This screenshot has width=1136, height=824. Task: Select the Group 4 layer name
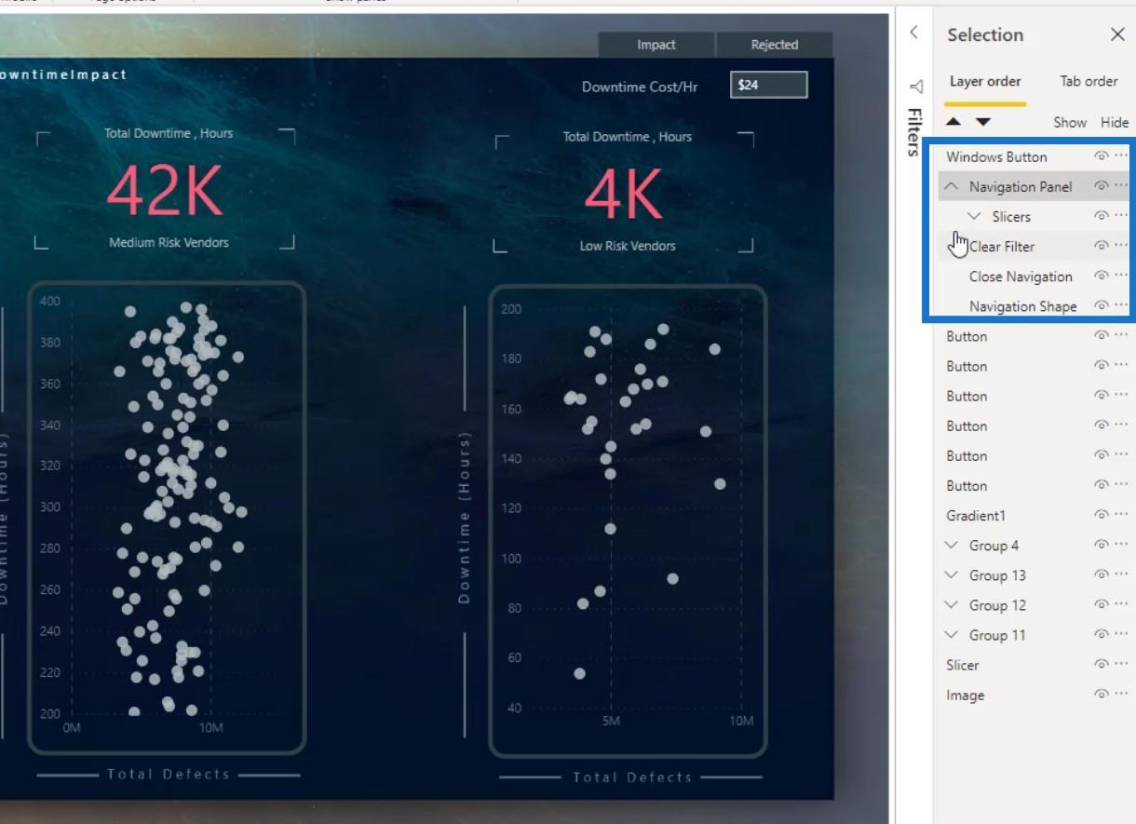(994, 545)
